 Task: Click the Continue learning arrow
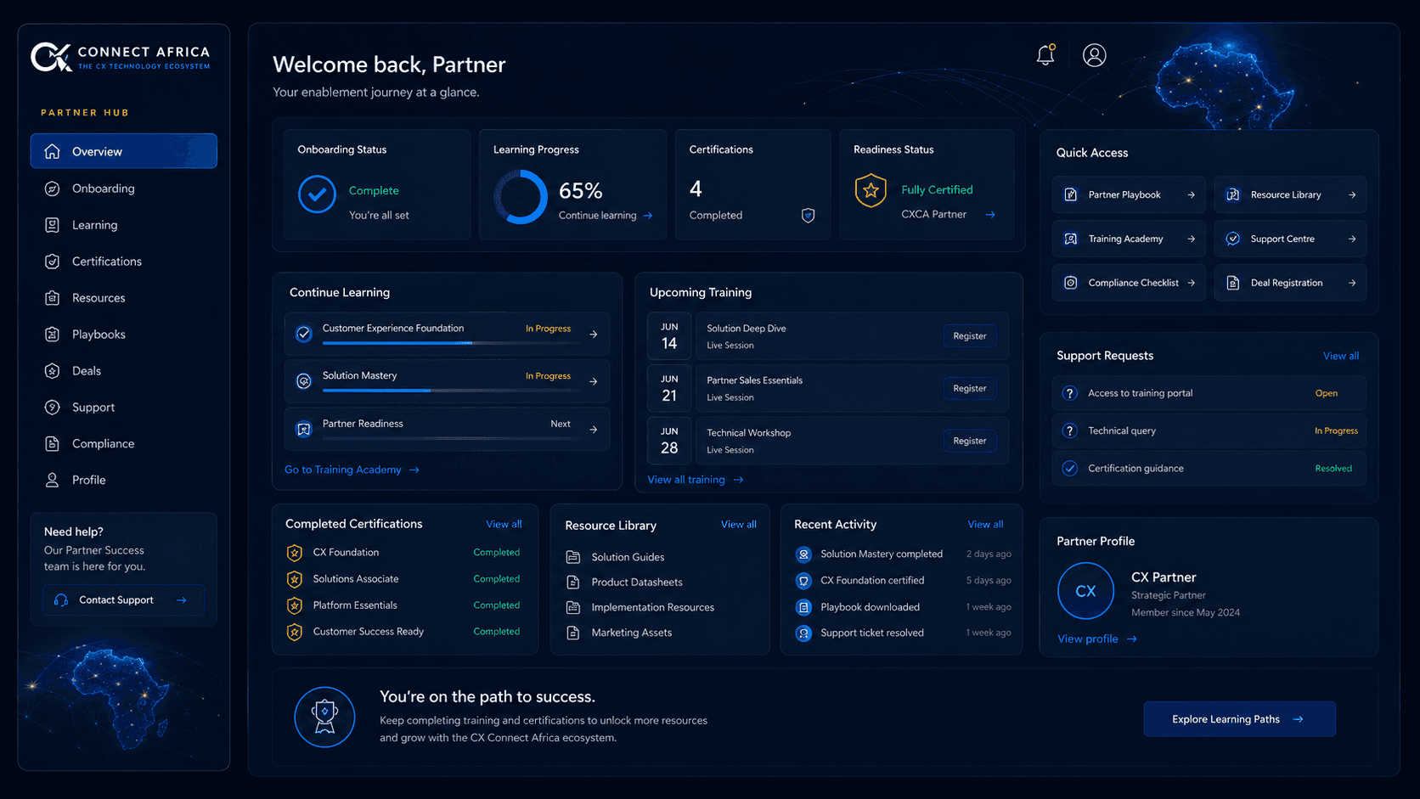[648, 216]
